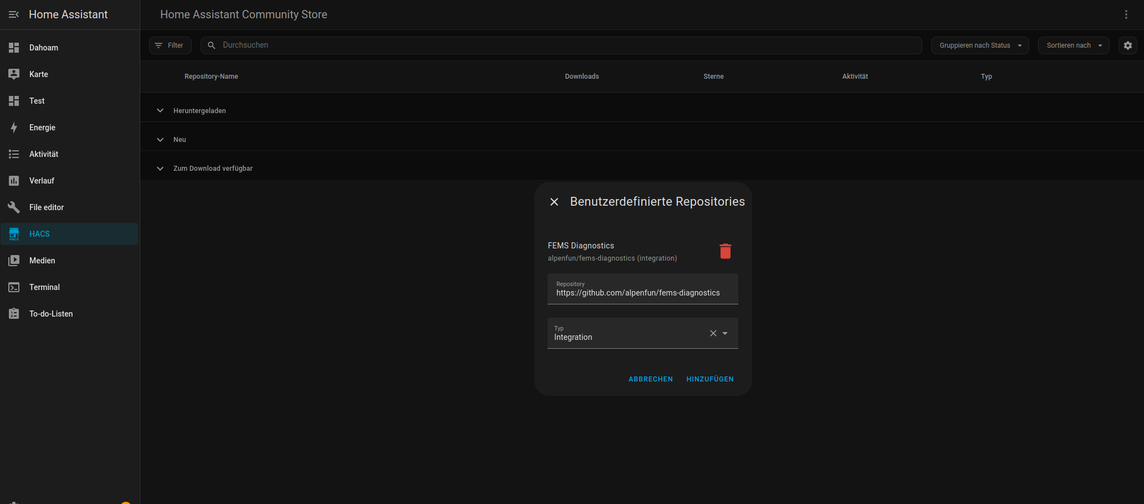Select the Terminal sidebar label
The height and width of the screenshot is (504, 1144).
tap(44, 287)
